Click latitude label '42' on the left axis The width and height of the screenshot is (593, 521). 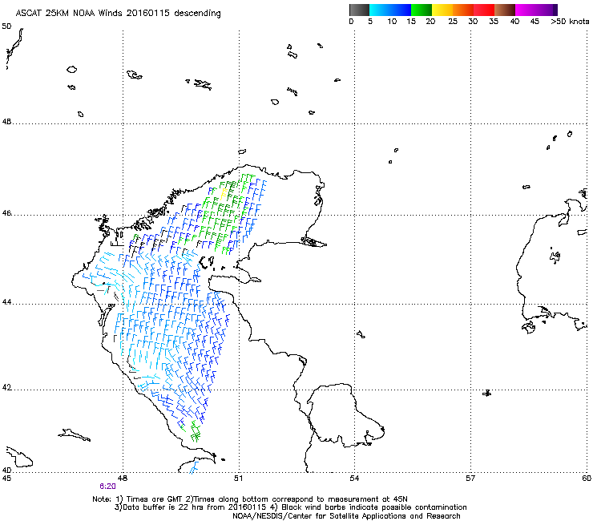click(x=6, y=388)
